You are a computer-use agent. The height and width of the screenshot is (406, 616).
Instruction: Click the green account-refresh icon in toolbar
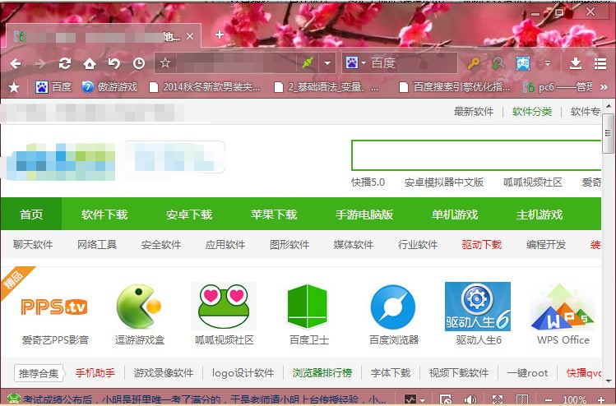(498, 63)
